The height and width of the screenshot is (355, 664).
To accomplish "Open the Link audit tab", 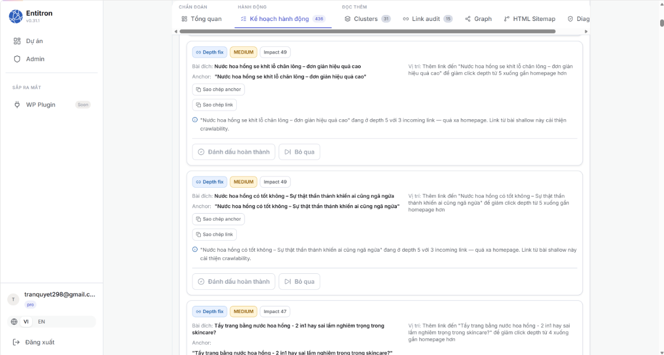I will (x=427, y=19).
